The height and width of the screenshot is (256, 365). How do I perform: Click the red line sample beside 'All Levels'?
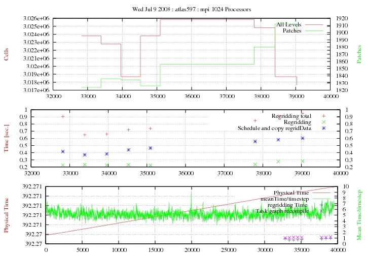(x=314, y=24)
